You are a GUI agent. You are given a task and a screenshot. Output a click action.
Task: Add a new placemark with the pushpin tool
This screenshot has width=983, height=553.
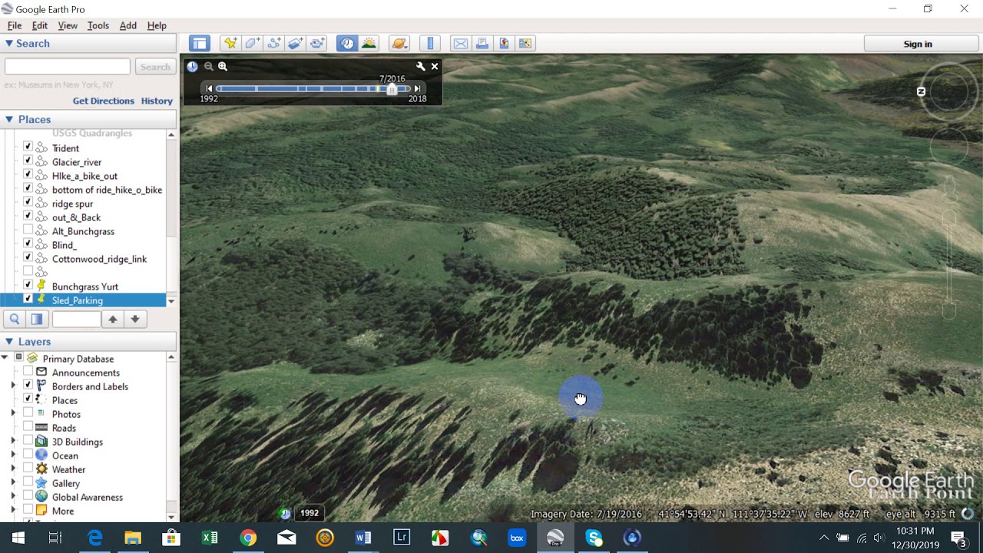[x=230, y=44]
